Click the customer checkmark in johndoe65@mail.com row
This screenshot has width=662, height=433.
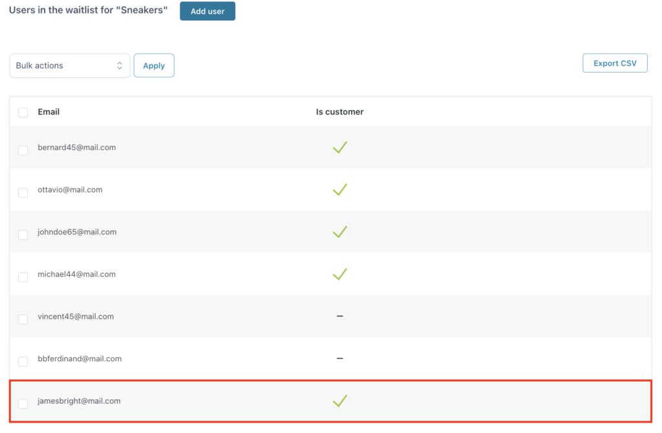pyautogui.click(x=339, y=232)
